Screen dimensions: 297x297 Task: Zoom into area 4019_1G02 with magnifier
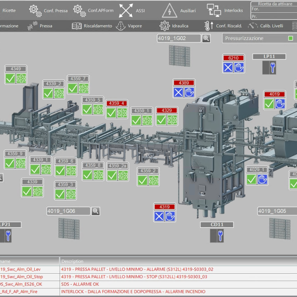206,39
